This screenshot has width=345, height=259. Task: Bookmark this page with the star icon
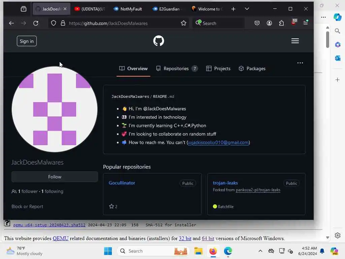184,23
